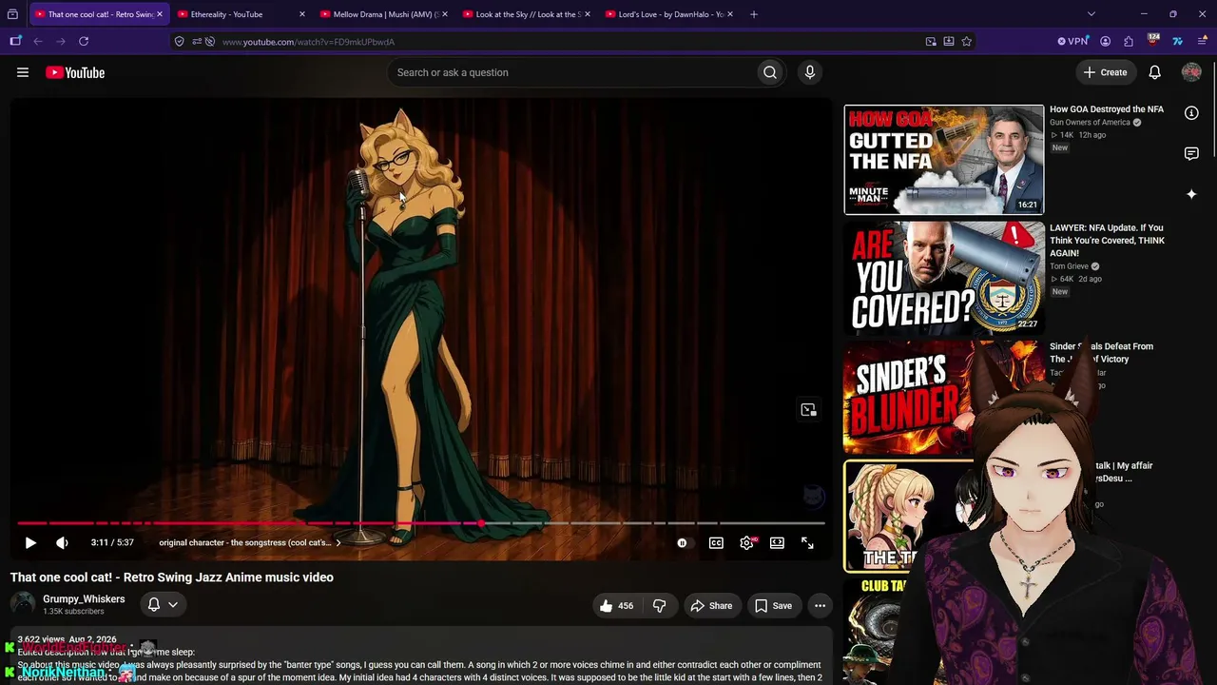Open the player settings gear
This screenshot has height=685, width=1217.
[x=746, y=542]
